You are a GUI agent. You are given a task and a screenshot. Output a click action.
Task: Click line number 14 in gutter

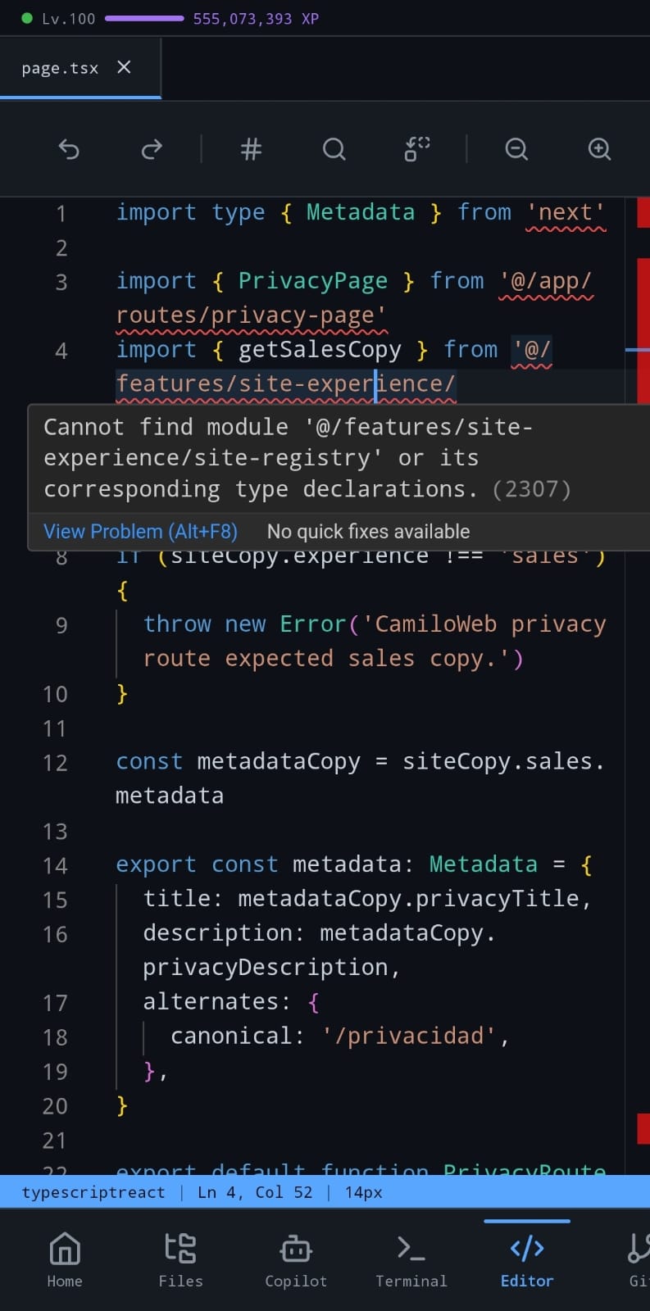(x=55, y=866)
